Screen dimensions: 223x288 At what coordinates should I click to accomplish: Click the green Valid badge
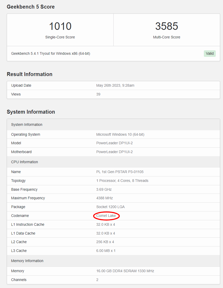pos(210,53)
